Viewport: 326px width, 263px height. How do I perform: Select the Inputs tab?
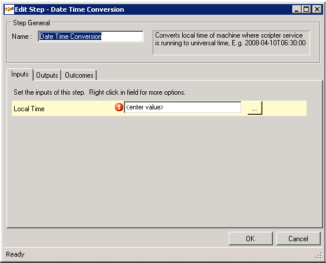click(x=20, y=74)
